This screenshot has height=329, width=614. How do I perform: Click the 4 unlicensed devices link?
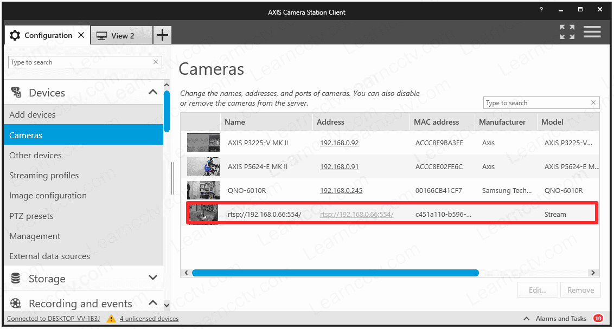[x=149, y=319]
